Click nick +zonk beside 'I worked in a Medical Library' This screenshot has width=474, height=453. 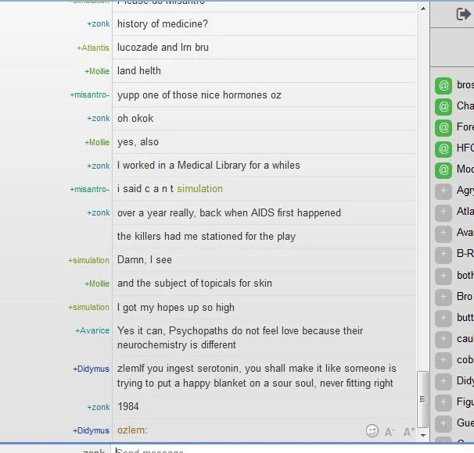pos(99,166)
